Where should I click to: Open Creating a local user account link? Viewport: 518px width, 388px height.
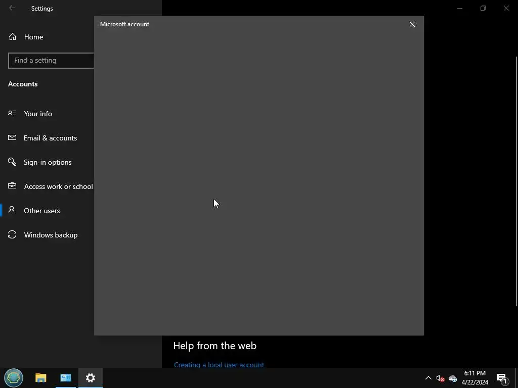(219, 365)
